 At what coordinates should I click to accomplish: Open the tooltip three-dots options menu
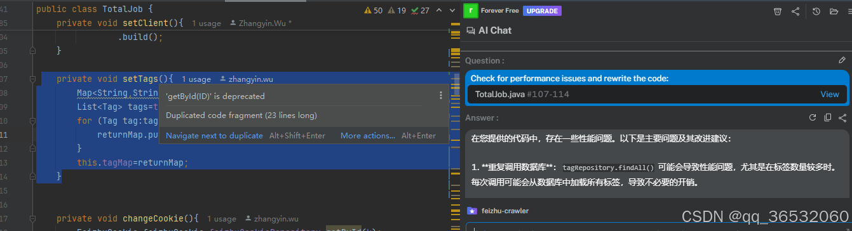(x=440, y=96)
